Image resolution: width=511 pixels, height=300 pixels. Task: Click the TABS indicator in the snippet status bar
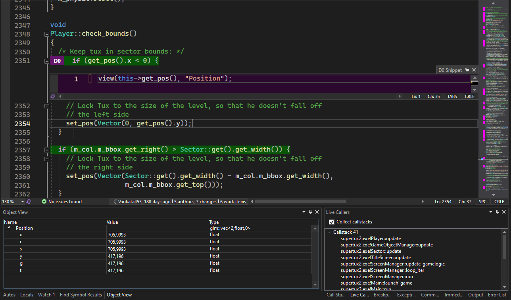tap(452, 96)
